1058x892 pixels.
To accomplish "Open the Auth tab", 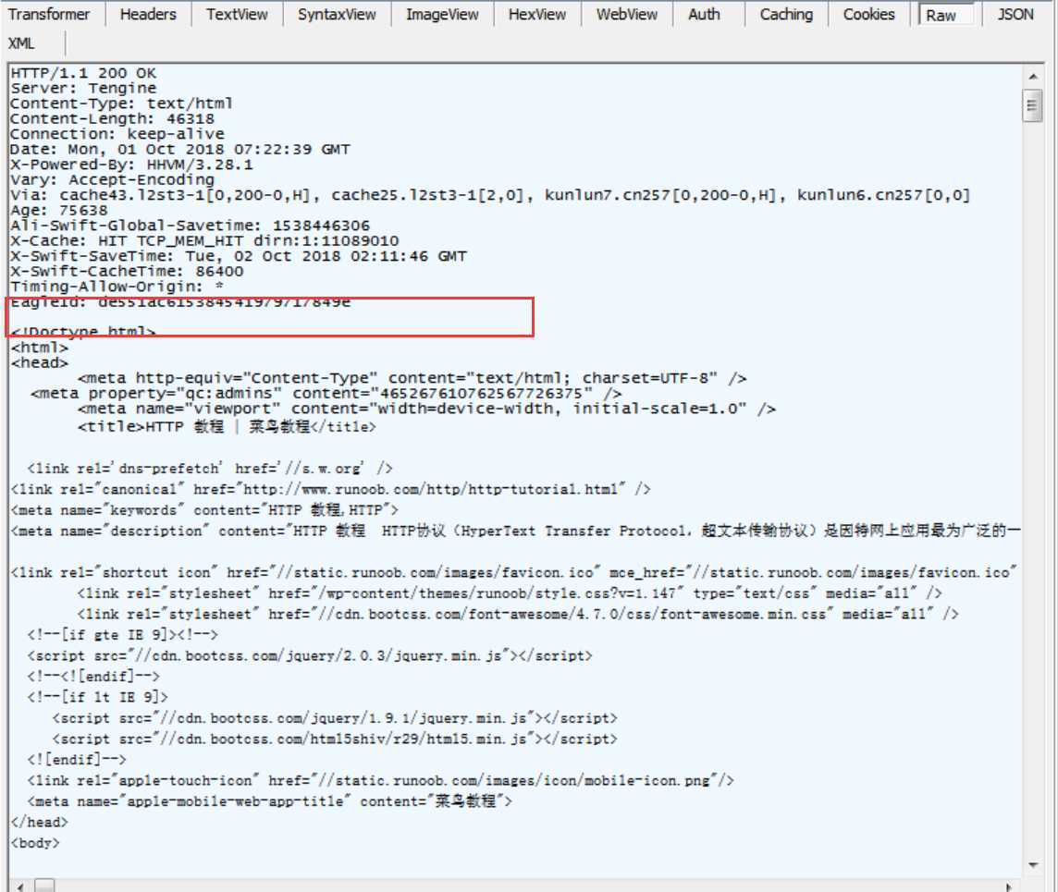I will [x=704, y=14].
